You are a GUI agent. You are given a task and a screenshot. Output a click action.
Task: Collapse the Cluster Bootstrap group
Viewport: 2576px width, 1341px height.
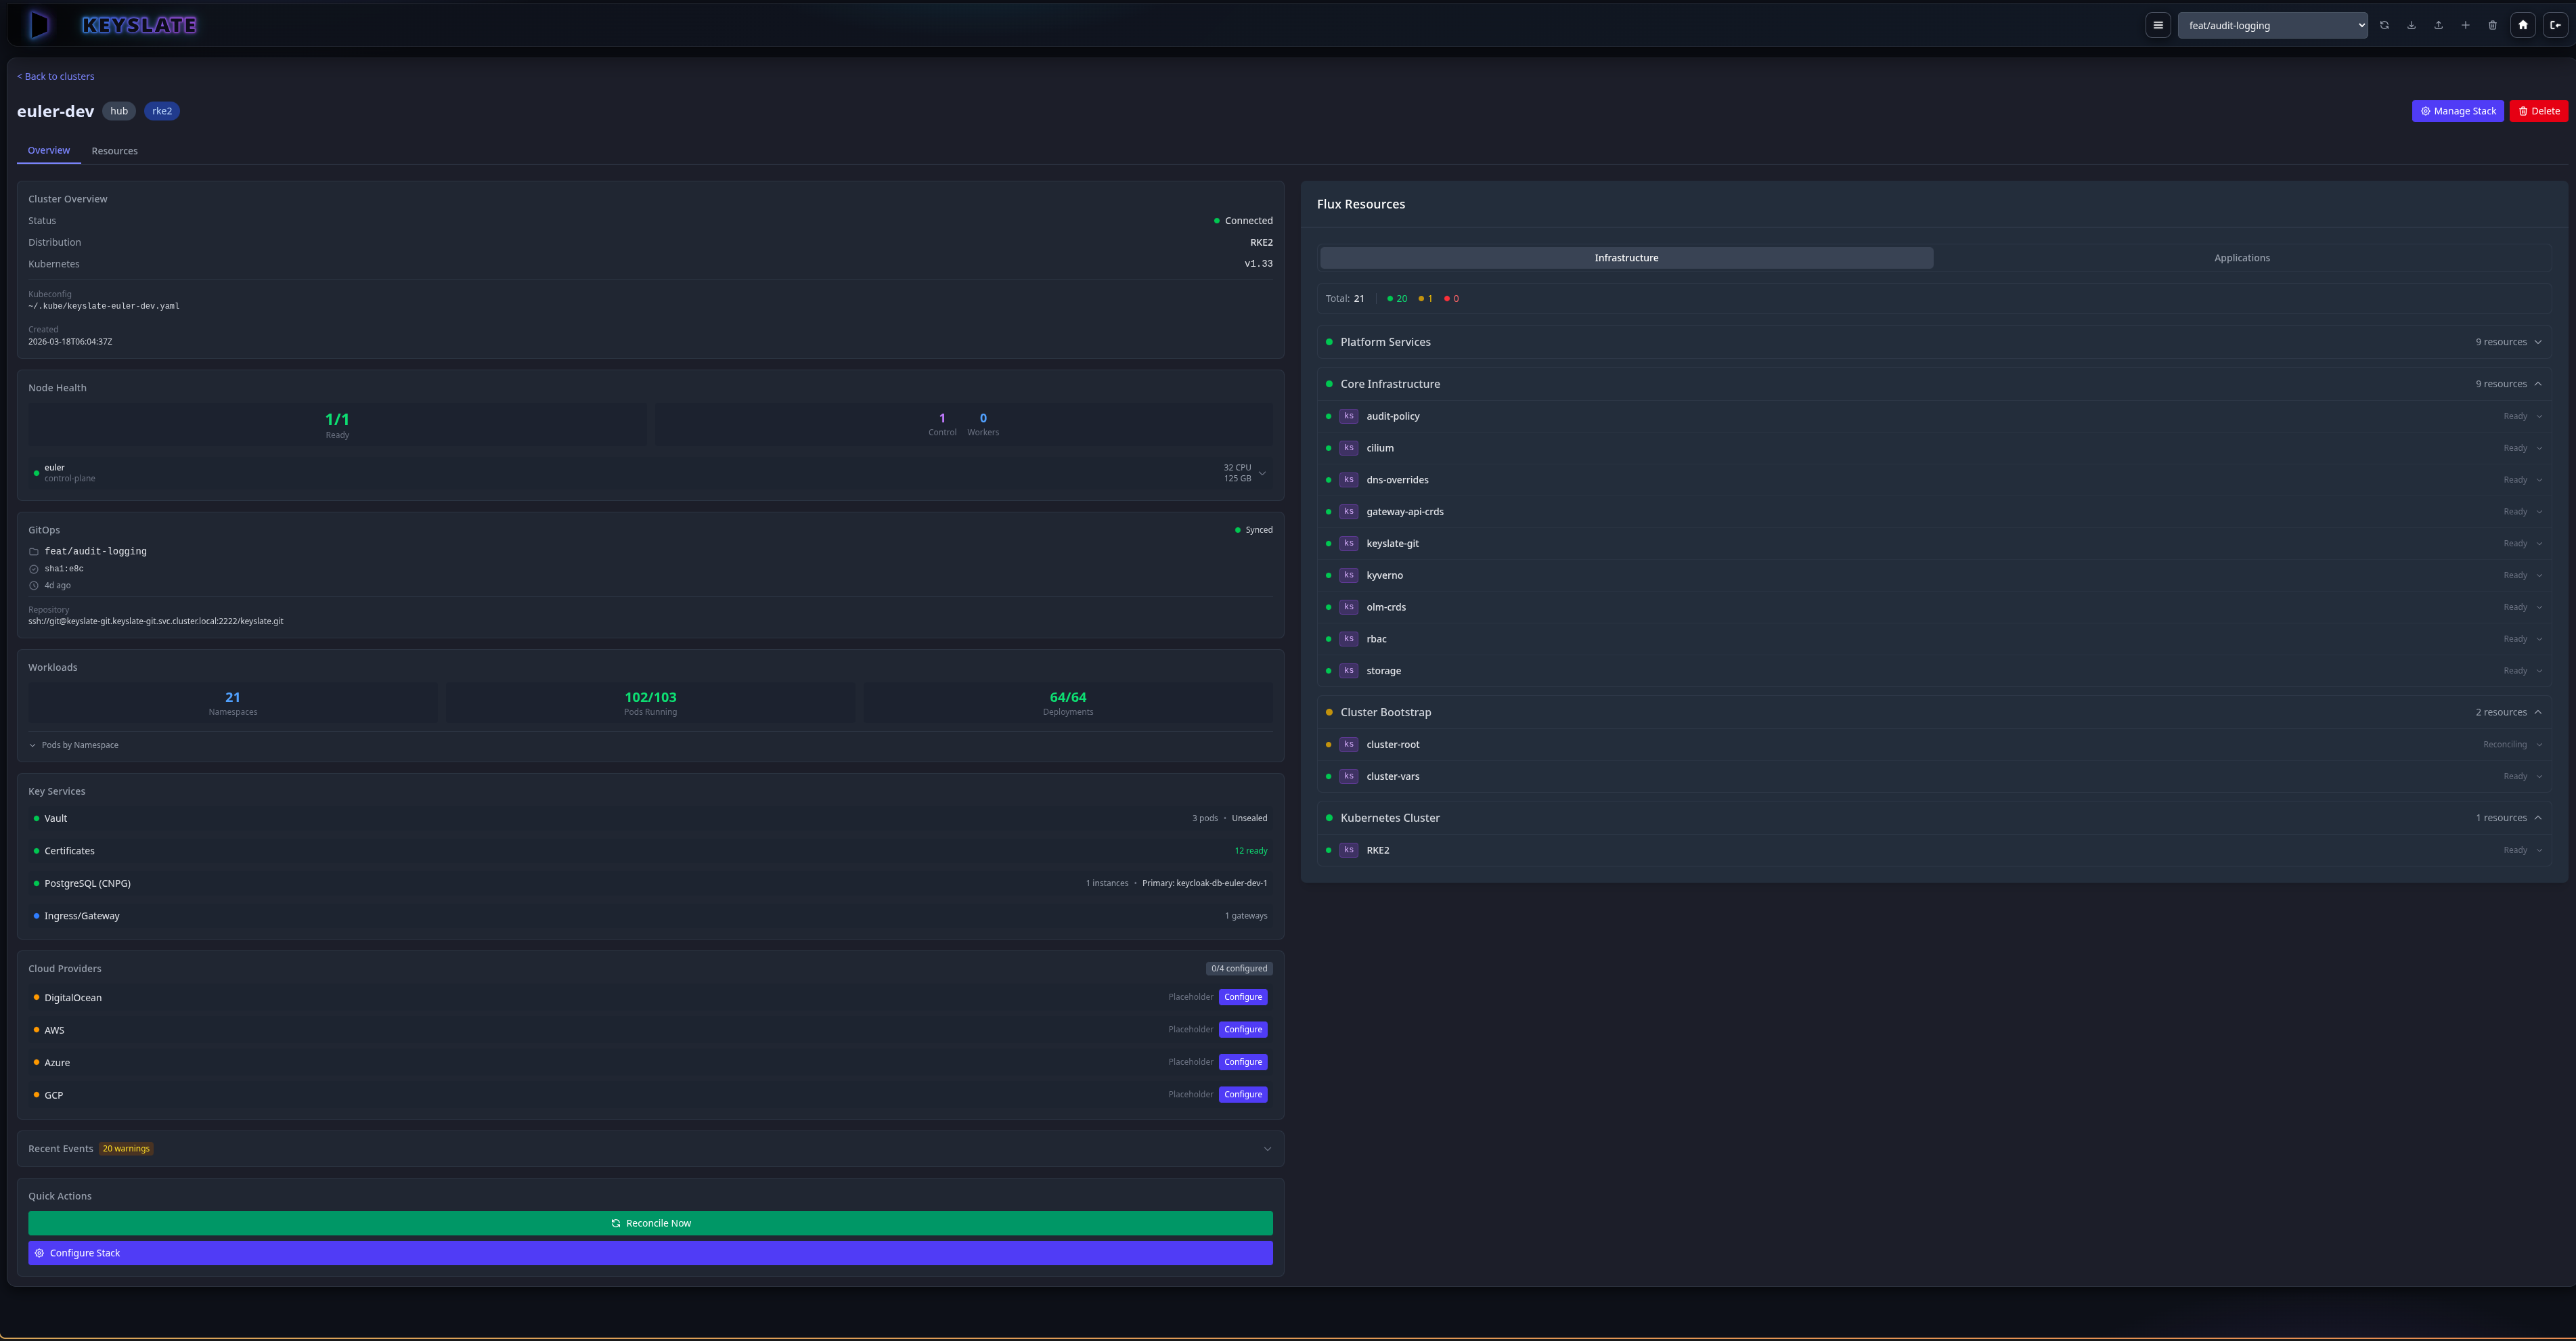click(1933, 712)
